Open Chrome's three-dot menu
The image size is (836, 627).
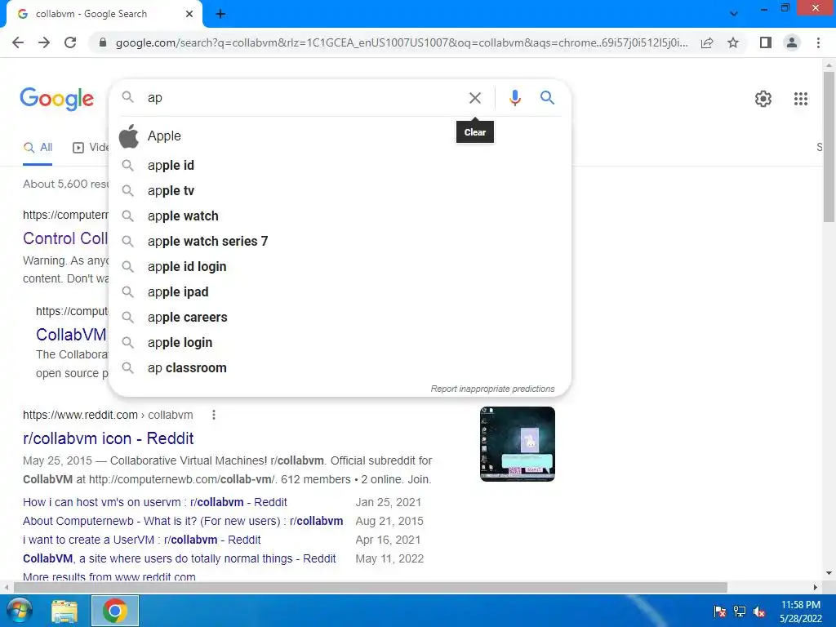818,42
